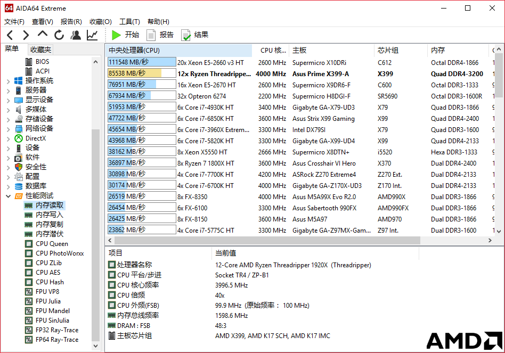Go forward with the right arrow toolbar icon
505x353 pixels.
click(x=26, y=35)
